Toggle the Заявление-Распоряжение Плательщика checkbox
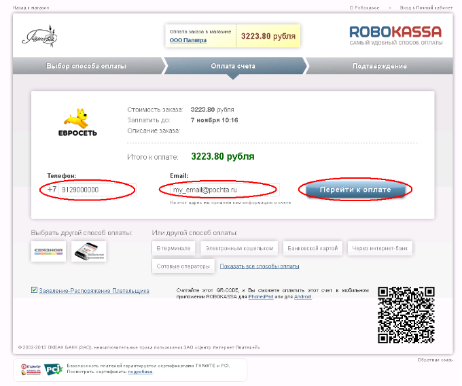462x386 pixels. coord(34,290)
